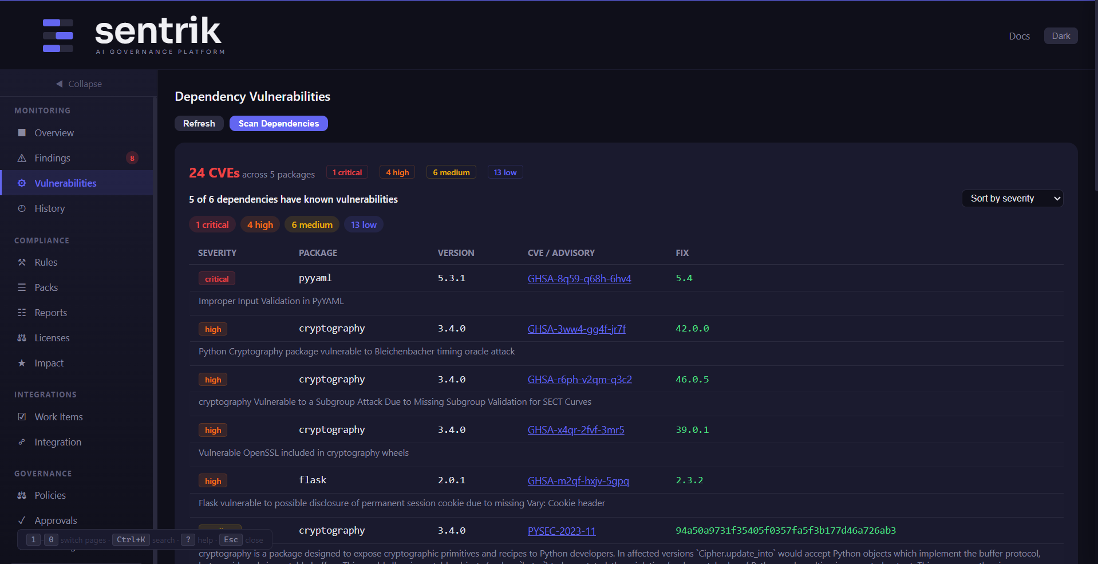The width and height of the screenshot is (1098, 564).
Task: Filter by the '1 critical' pill
Action: coord(212,224)
